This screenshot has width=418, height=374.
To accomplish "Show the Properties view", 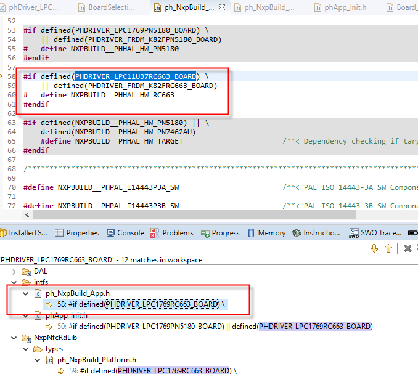I will click(77, 233).
